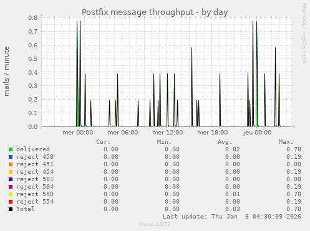
Task: Click the 'reject 501' legend label
Action: click(35, 179)
